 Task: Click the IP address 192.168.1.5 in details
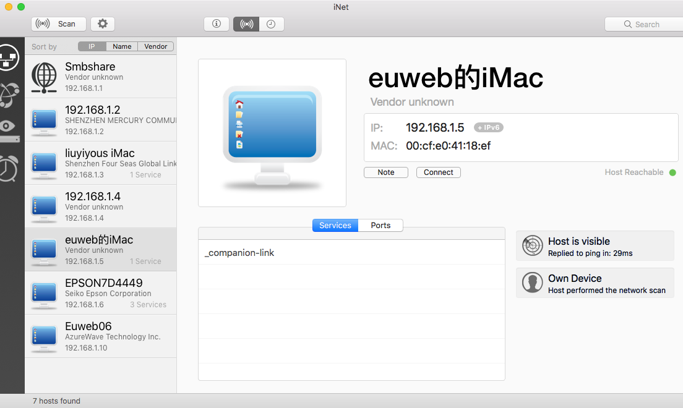pyautogui.click(x=435, y=127)
